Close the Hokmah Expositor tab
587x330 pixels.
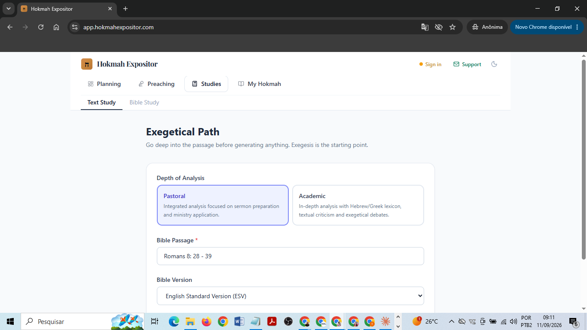[x=110, y=9]
